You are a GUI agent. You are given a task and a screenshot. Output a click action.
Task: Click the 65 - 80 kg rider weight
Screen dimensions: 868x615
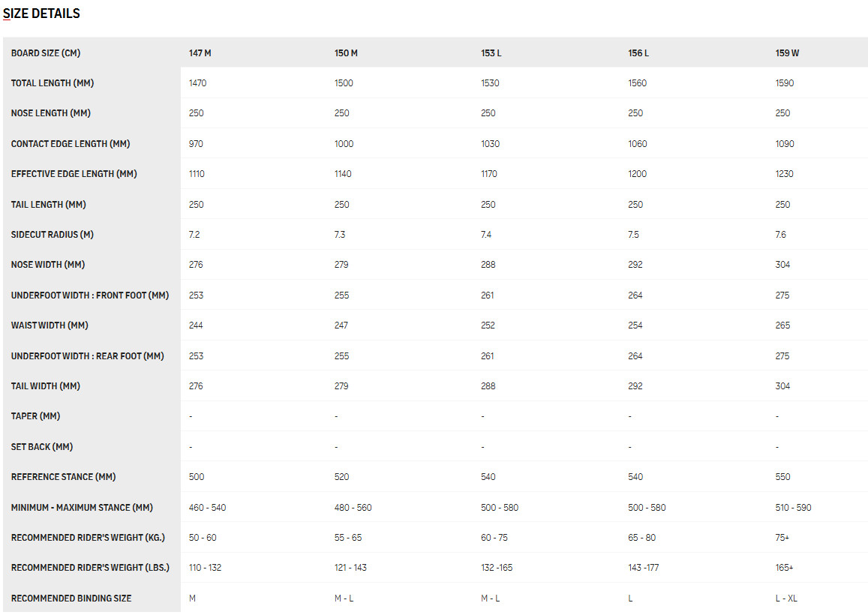pos(641,538)
